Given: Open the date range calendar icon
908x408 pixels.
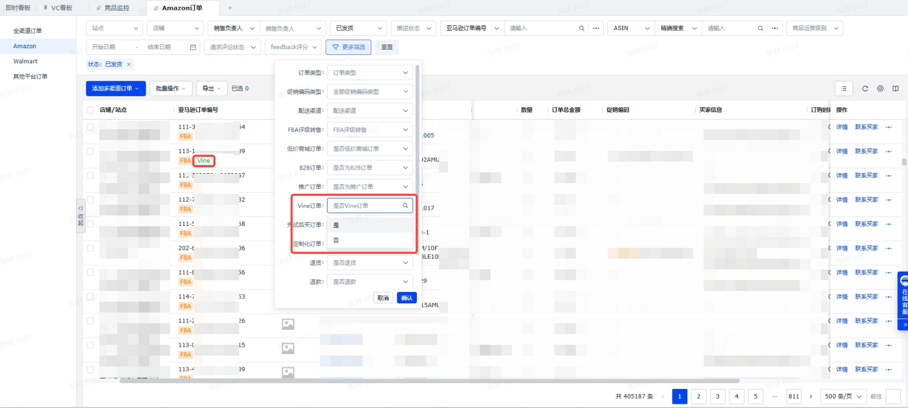Looking at the screenshot, I should (193, 48).
